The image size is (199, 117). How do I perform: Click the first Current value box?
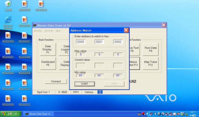pos(81,65)
